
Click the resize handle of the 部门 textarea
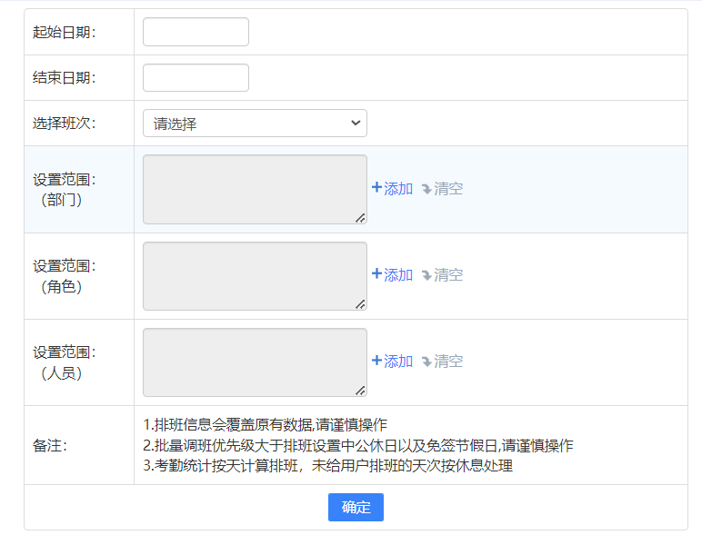point(360,218)
